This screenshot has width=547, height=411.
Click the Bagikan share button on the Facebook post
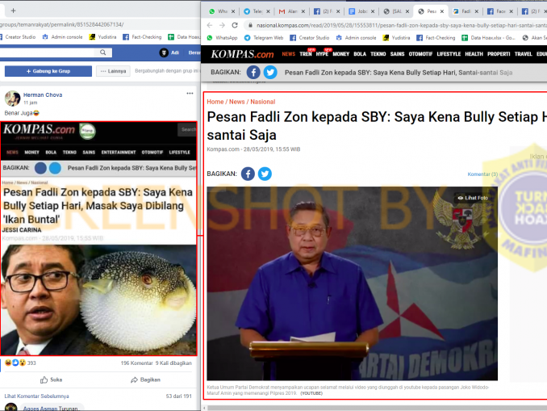[145, 380]
